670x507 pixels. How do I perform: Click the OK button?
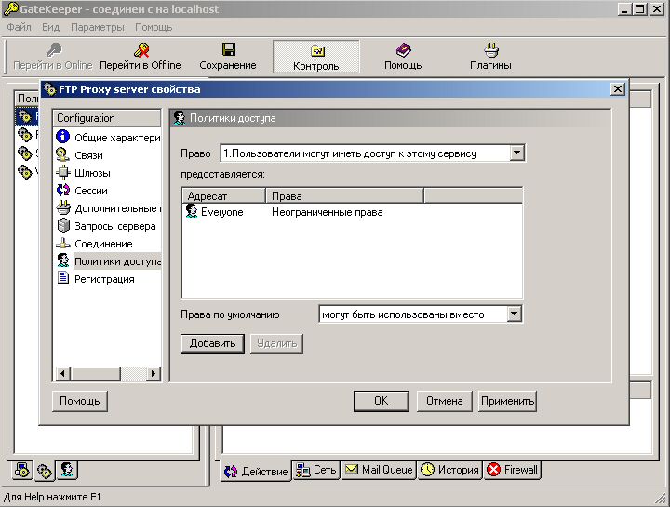click(382, 401)
